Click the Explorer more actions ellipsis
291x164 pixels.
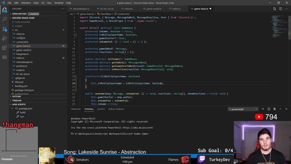click(x=63, y=9)
